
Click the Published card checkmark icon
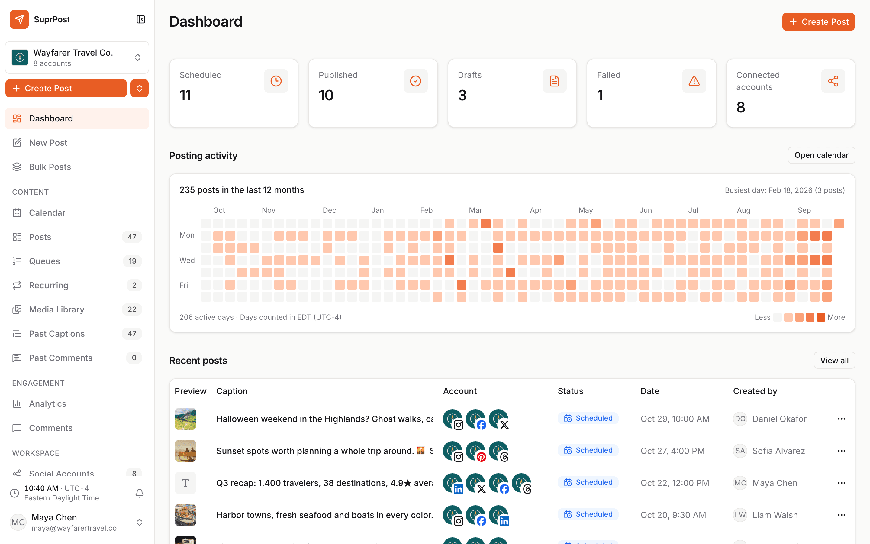(415, 81)
